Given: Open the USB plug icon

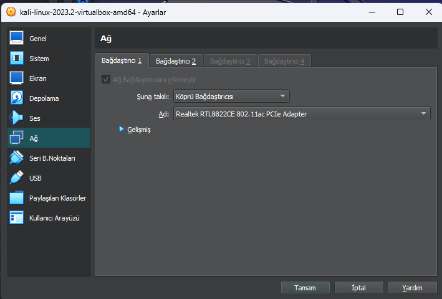Looking at the screenshot, I should click(x=16, y=178).
